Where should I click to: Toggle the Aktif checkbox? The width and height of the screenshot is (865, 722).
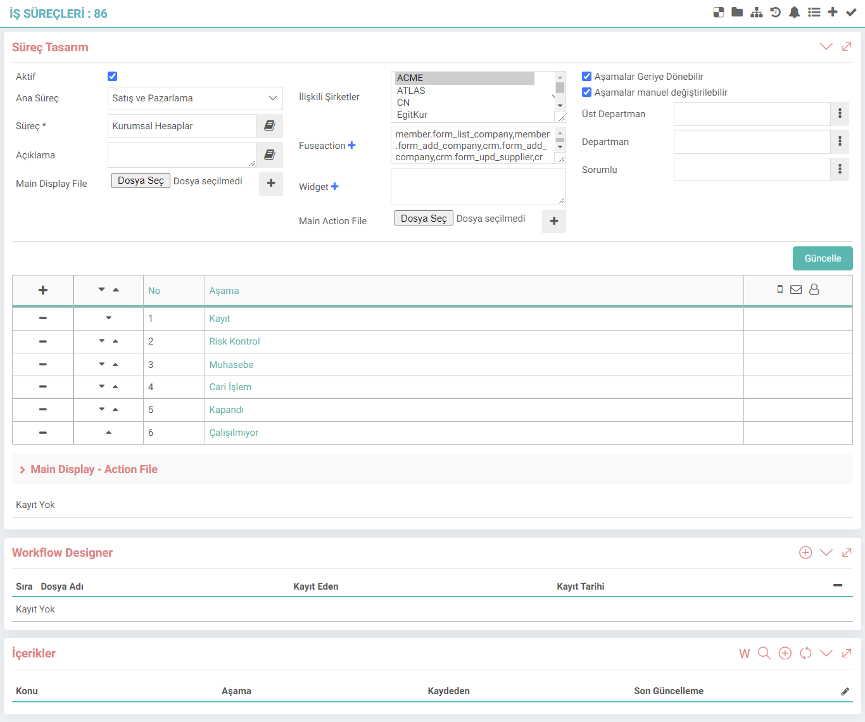113,77
